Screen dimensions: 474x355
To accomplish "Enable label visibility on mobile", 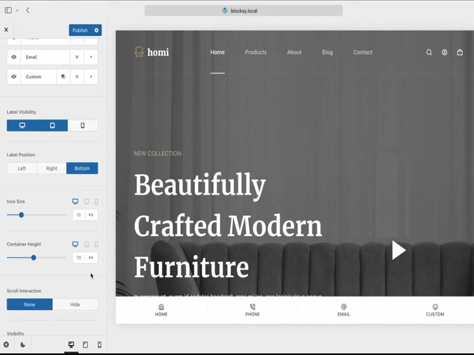I will pyautogui.click(x=82, y=125).
